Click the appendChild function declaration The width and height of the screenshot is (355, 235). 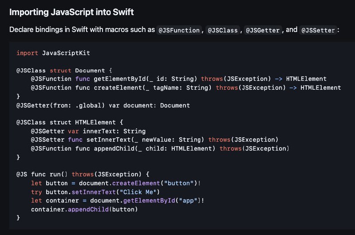pyautogui.click(x=112, y=148)
